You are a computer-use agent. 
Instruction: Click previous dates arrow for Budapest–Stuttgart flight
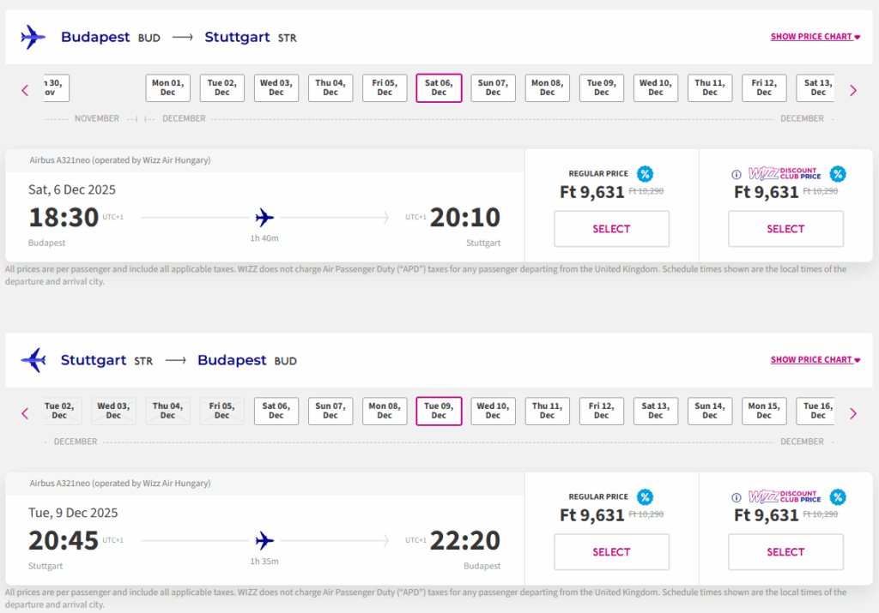point(25,90)
